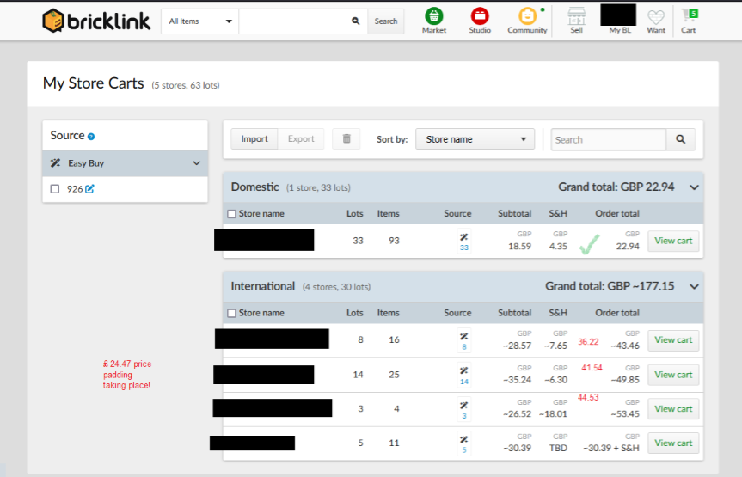Image resolution: width=742 pixels, height=477 pixels.
Task: Collapse the Easy Buy source section
Action: (196, 163)
